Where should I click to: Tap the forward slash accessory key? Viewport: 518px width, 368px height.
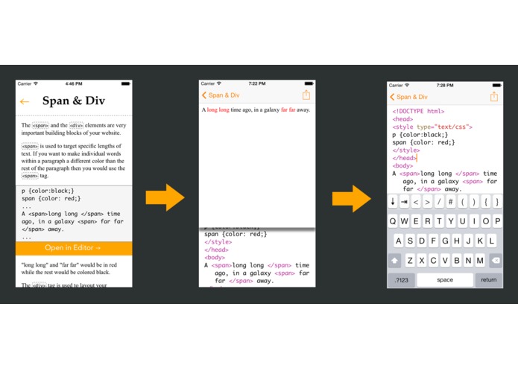[x=439, y=202]
